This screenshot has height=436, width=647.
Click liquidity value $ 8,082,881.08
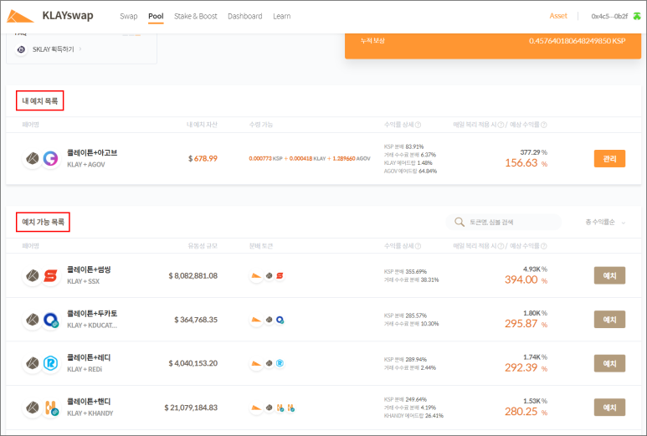[x=193, y=275]
